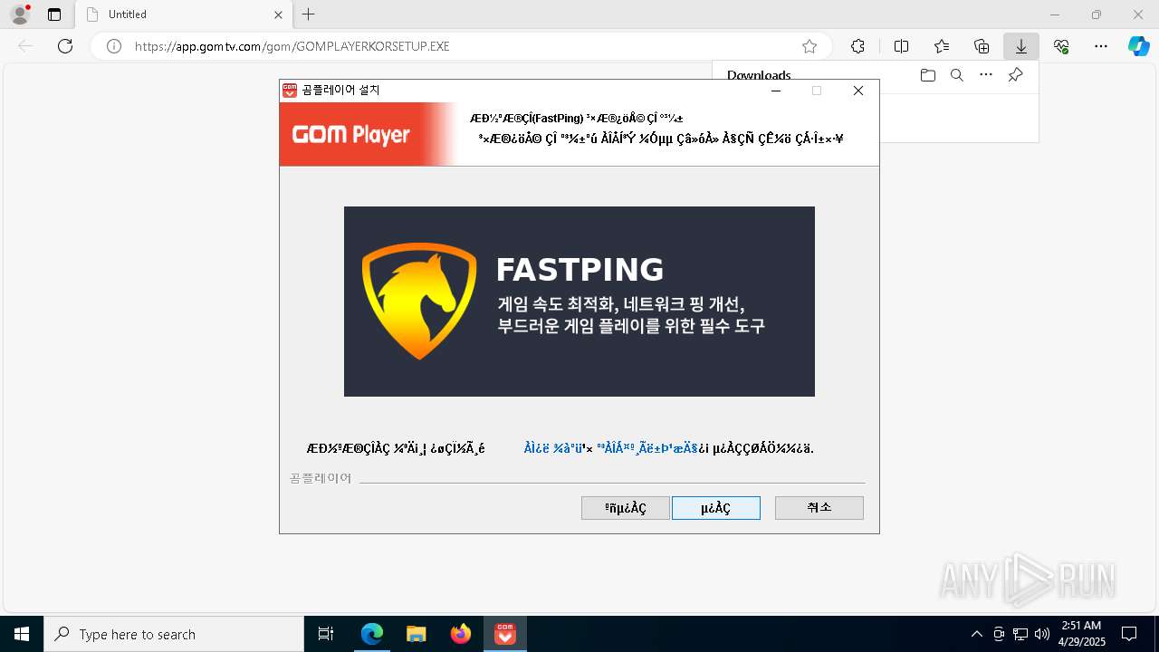Screen dimensions: 1159x652
Task: Search downloads in Downloads panel
Action: (956, 75)
